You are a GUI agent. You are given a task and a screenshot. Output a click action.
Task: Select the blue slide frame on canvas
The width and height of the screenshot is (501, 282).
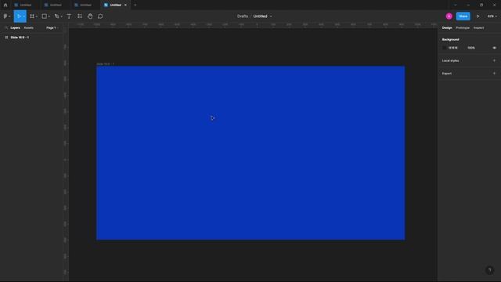[250, 153]
